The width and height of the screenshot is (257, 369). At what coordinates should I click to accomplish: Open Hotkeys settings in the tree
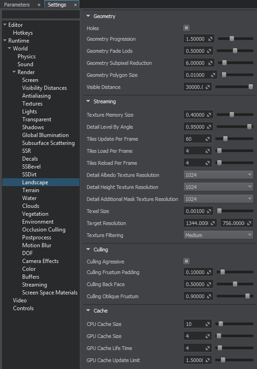[23, 33]
